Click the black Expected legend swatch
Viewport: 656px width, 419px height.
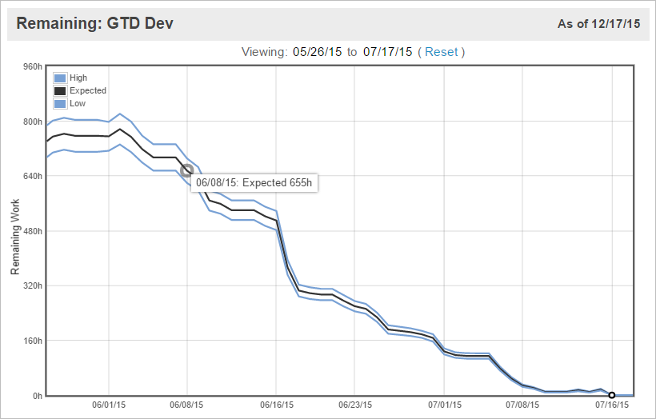point(60,91)
